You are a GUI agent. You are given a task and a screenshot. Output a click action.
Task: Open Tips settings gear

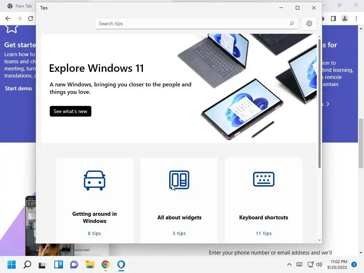coord(309,23)
